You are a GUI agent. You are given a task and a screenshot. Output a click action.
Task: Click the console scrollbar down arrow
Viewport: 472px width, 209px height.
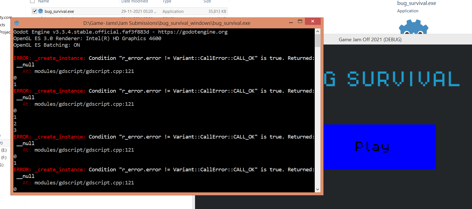(317, 189)
